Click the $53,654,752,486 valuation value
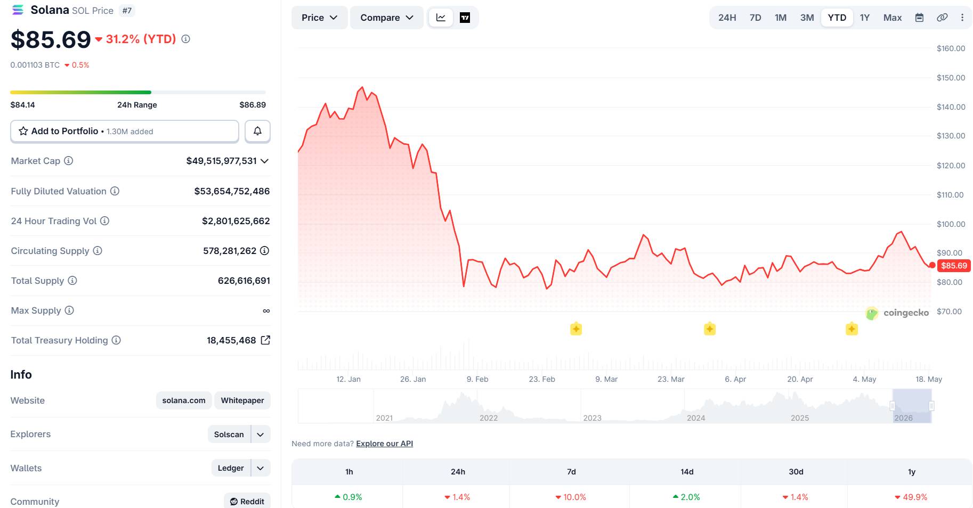The width and height of the screenshot is (973, 508). point(232,191)
